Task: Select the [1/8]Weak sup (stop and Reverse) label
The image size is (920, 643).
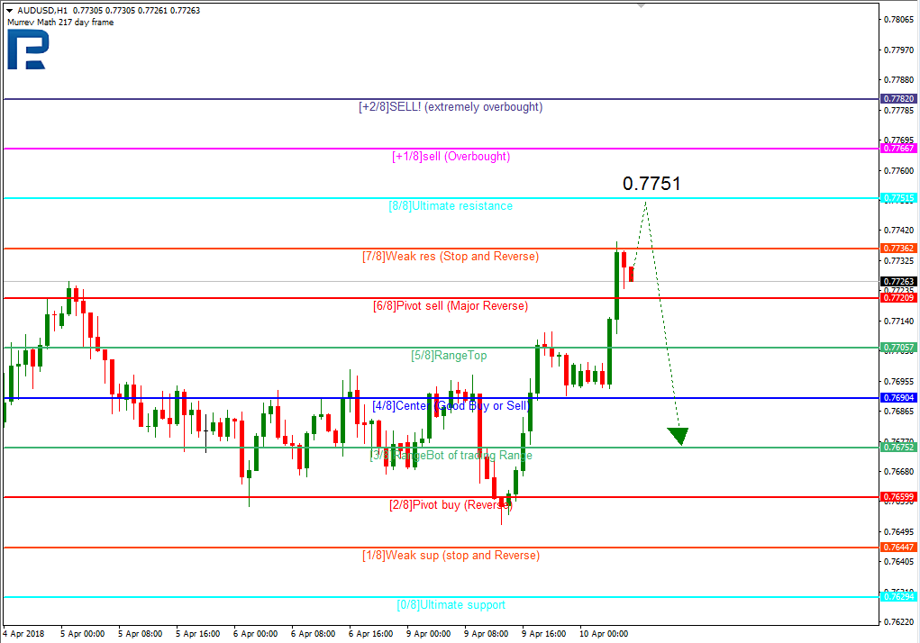Action: pyautogui.click(x=451, y=556)
